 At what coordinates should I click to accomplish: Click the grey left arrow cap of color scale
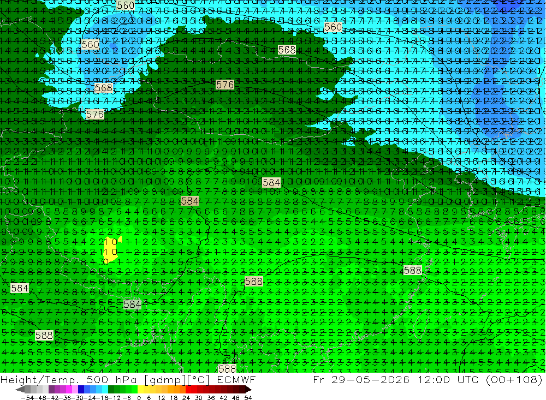coord(20,390)
